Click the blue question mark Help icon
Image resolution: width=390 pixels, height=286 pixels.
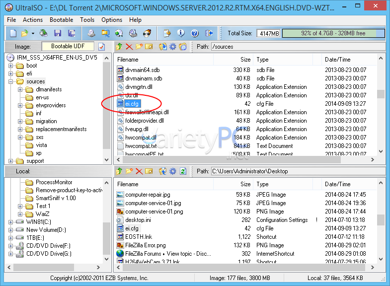pos(194,33)
